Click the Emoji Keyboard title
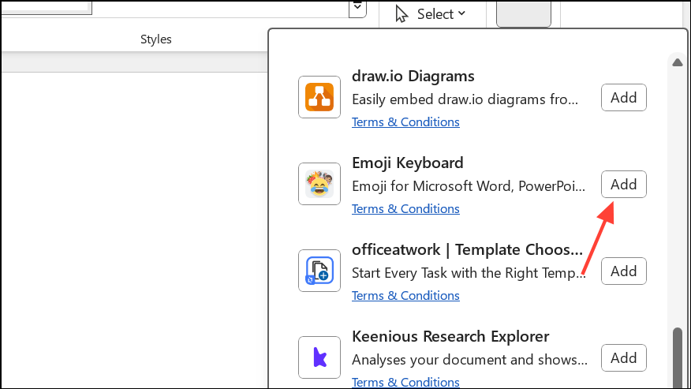This screenshot has height=389, width=691. [x=408, y=163]
